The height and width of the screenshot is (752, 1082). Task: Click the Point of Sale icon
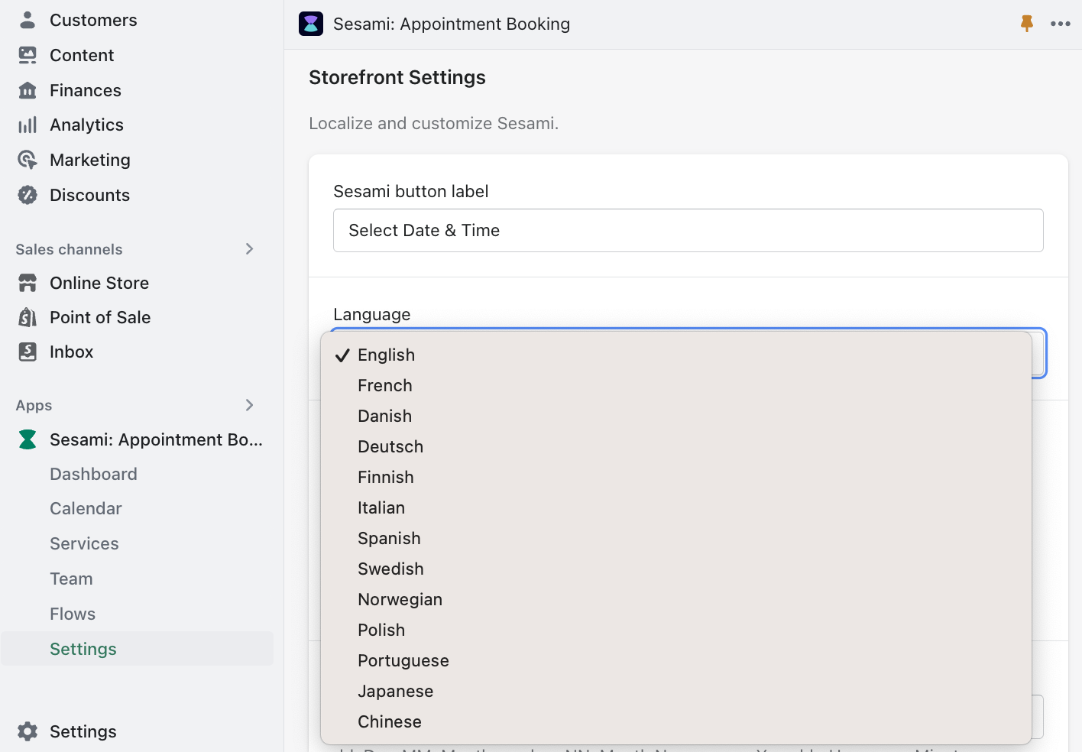click(27, 317)
